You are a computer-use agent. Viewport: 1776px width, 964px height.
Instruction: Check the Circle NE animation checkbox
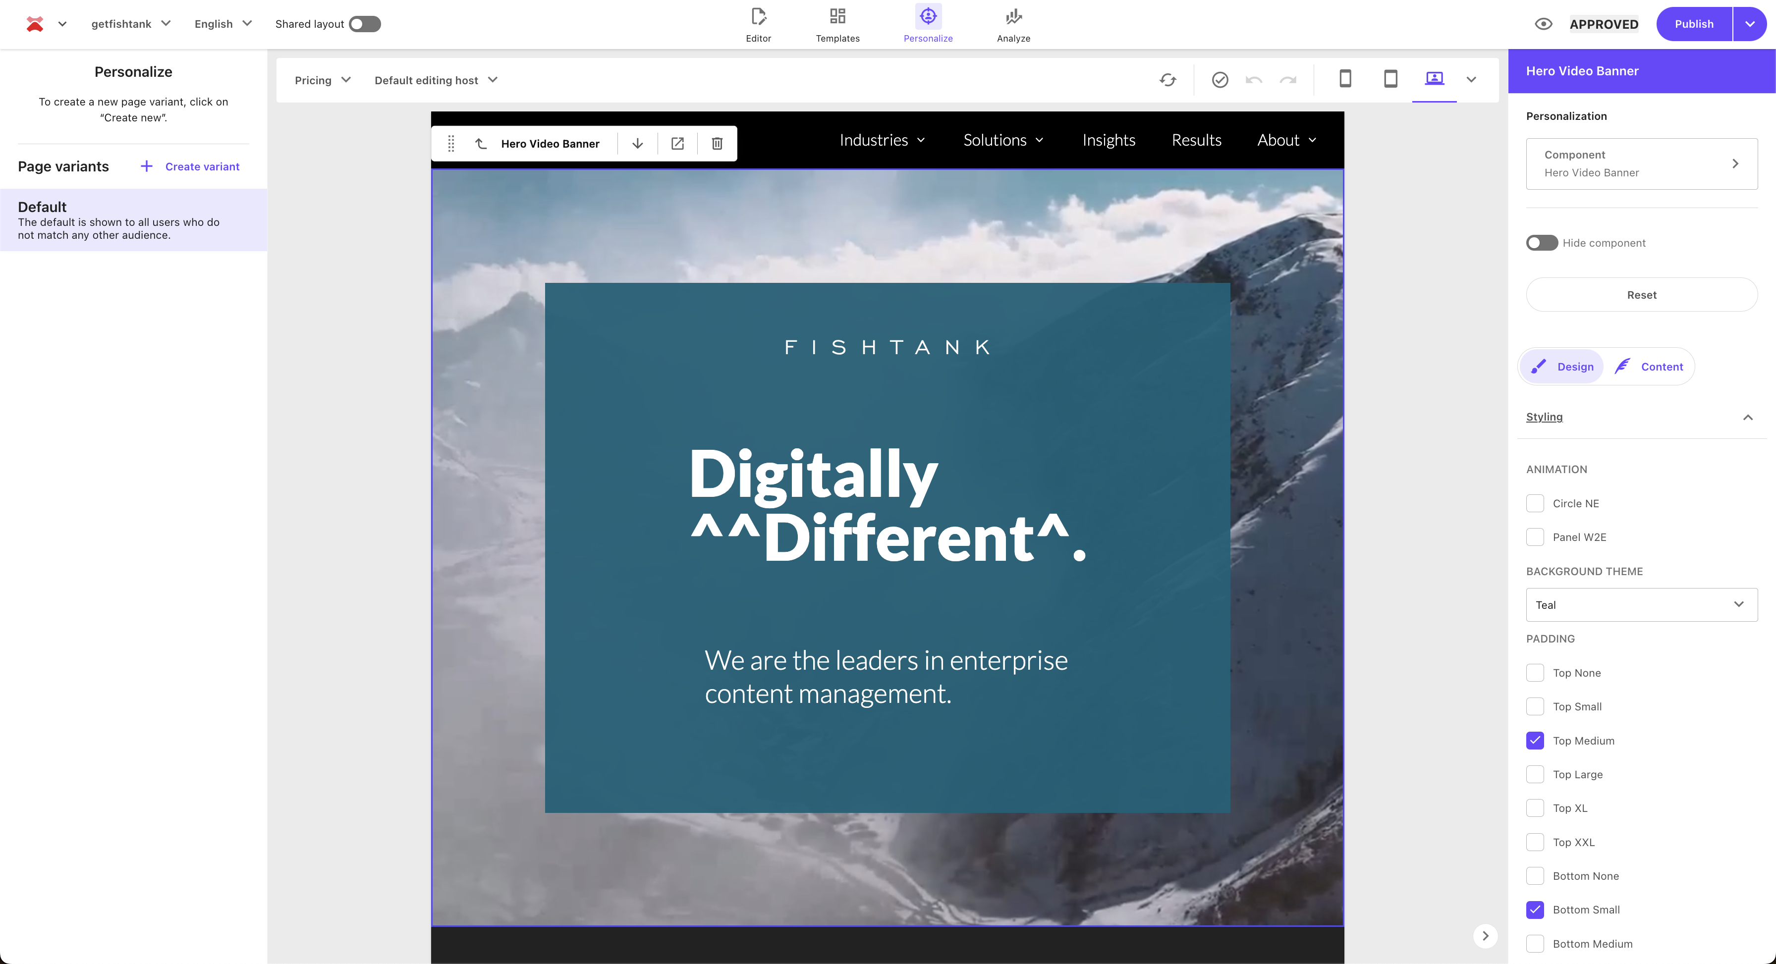click(1535, 503)
